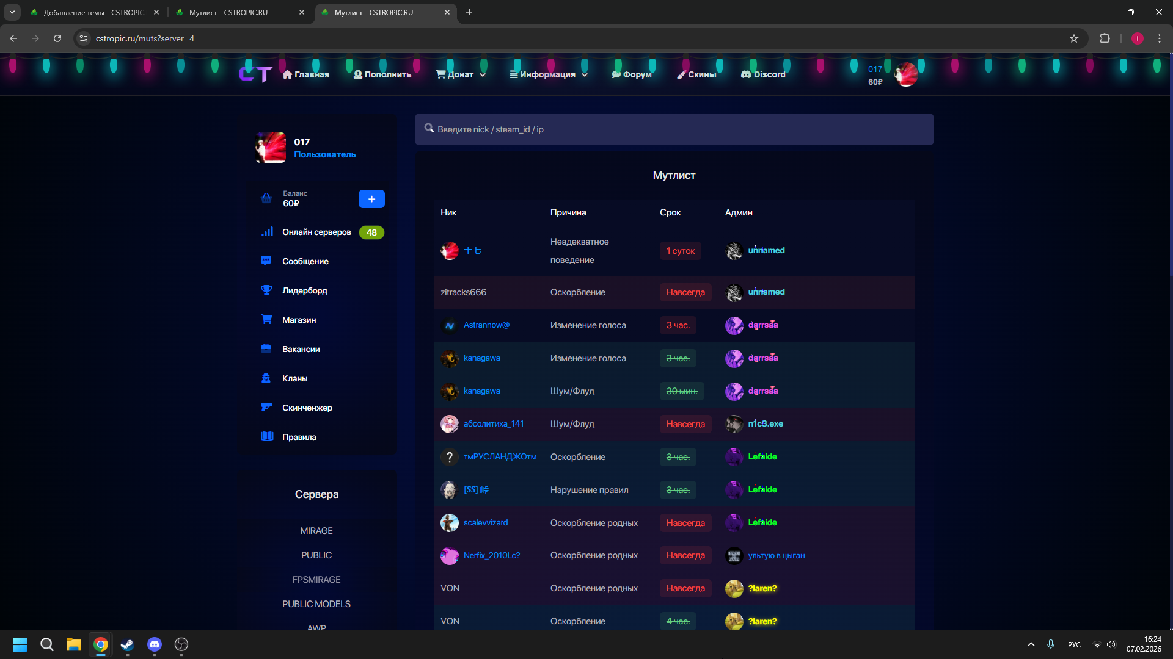This screenshot has width=1173, height=659.
Task: Click the Сообщение chat bubble icon
Action: click(266, 261)
